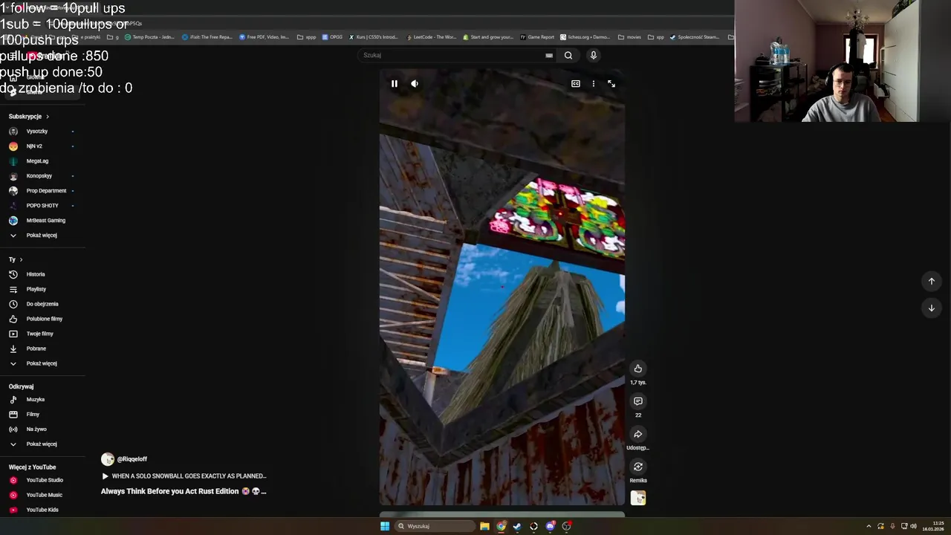Expand the Subskrypcje section chevron
The image size is (951, 535).
click(47, 117)
